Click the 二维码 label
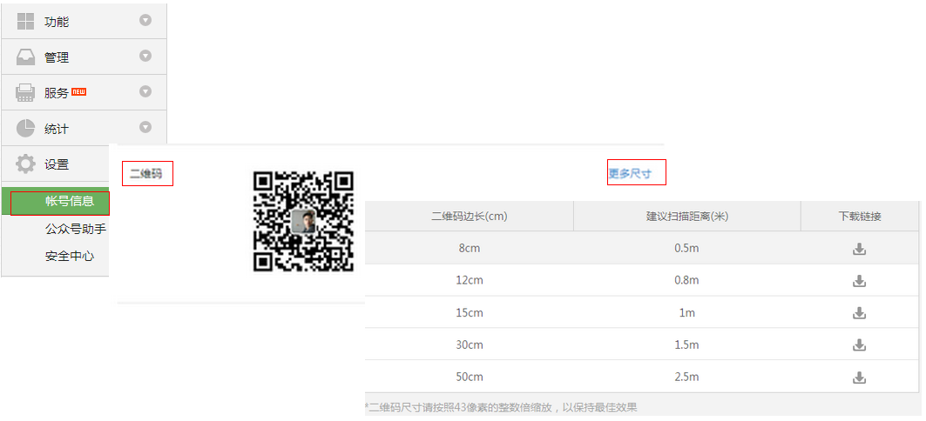Viewport: 926px width, 421px height. [145, 174]
